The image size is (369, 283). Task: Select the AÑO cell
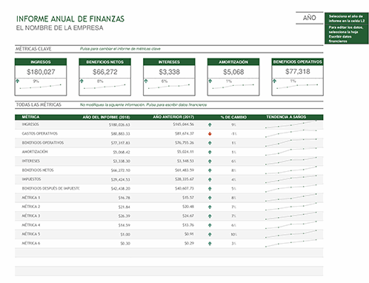click(310, 18)
